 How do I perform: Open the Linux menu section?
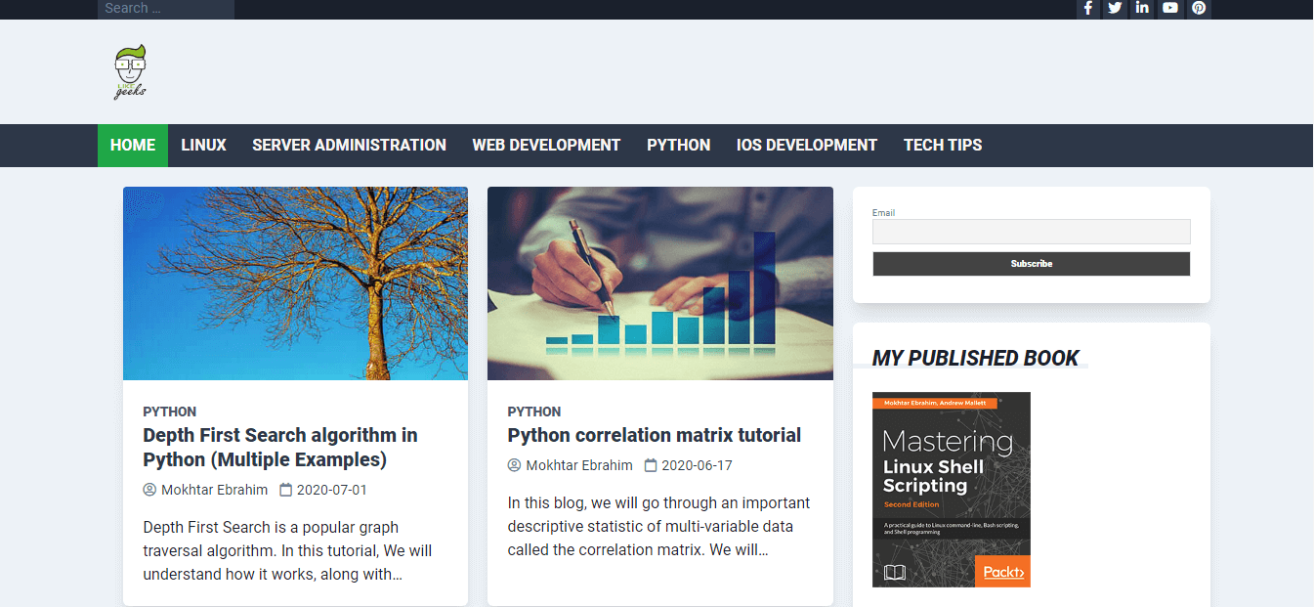pyautogui.click(x=203, y=145)
